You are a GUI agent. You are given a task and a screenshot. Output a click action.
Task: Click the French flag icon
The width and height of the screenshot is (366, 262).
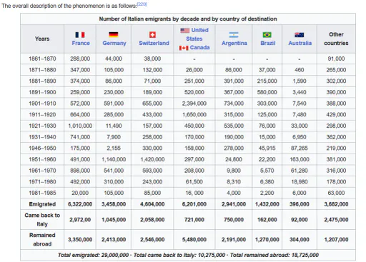[x=80, y=35]
